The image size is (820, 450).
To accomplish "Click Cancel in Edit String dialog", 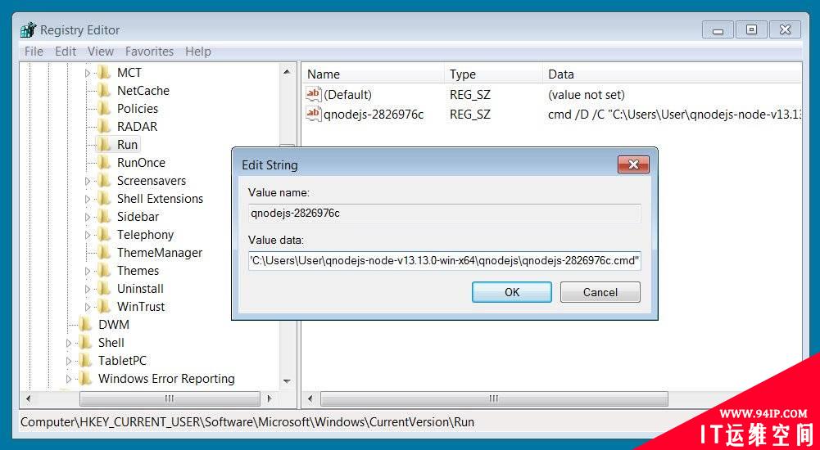I will click(x=600, y=292).
